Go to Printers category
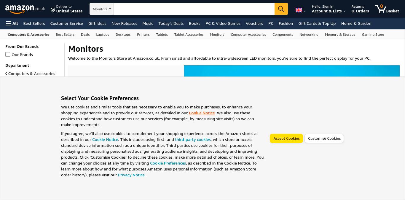The height and width of the screenshot is (200, 405). pyautogui.click(x=143, y=35)
